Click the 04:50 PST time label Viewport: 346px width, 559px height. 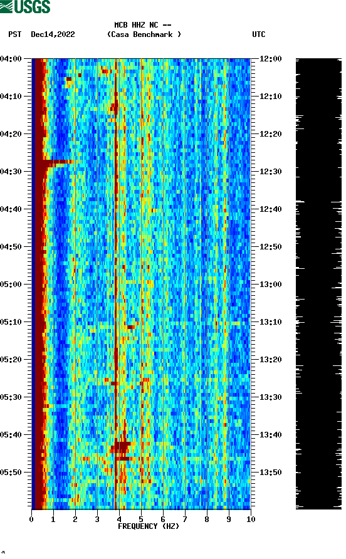11,247
